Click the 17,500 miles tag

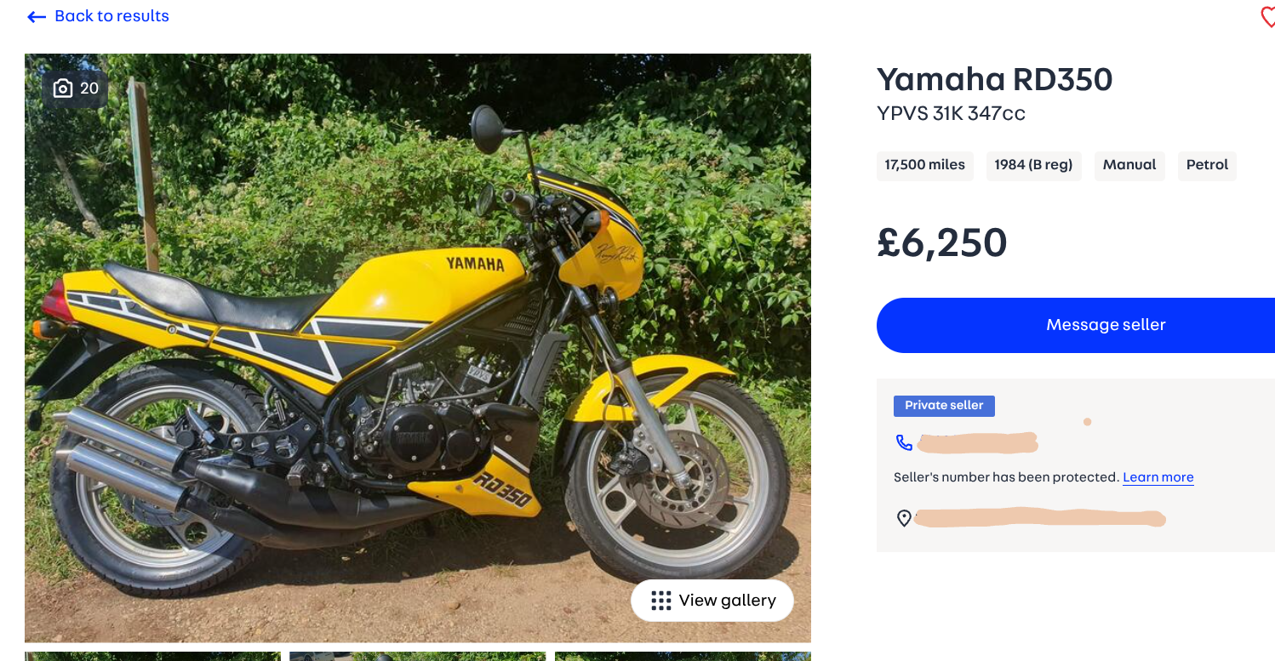pyautogui.click(x=924, y=165)
